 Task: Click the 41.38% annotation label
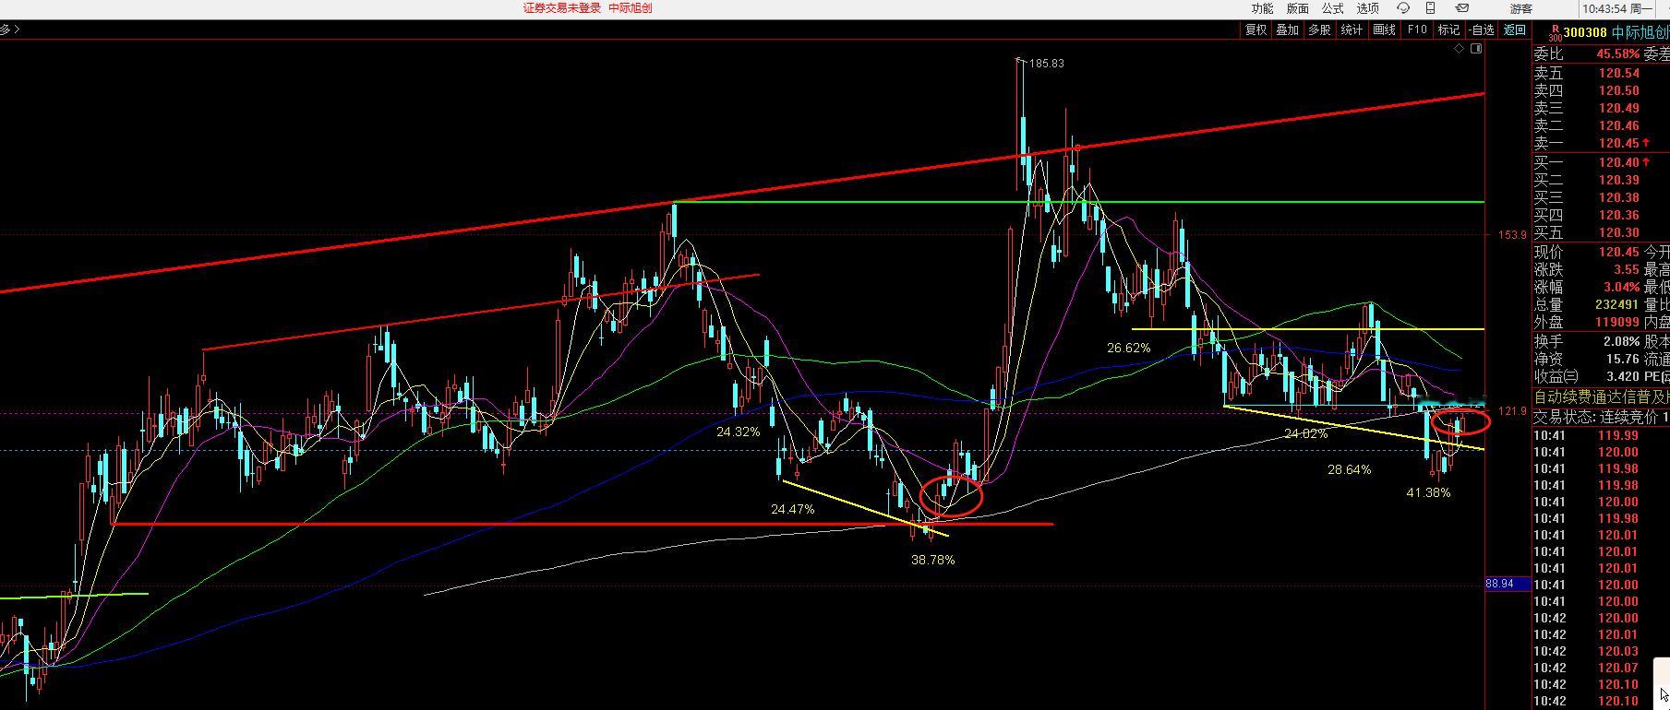[1428, 492]
